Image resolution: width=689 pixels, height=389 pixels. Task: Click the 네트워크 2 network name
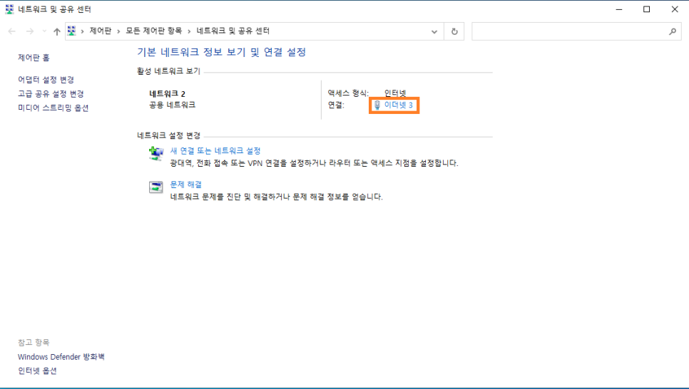point(167,93)
